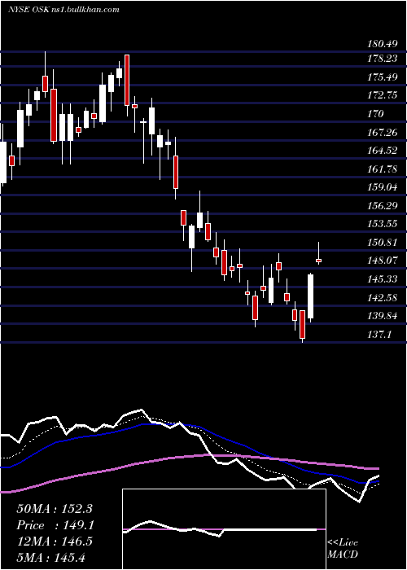
Task: Click the 12MA : 146.5 readout
Action: point(55,541)
